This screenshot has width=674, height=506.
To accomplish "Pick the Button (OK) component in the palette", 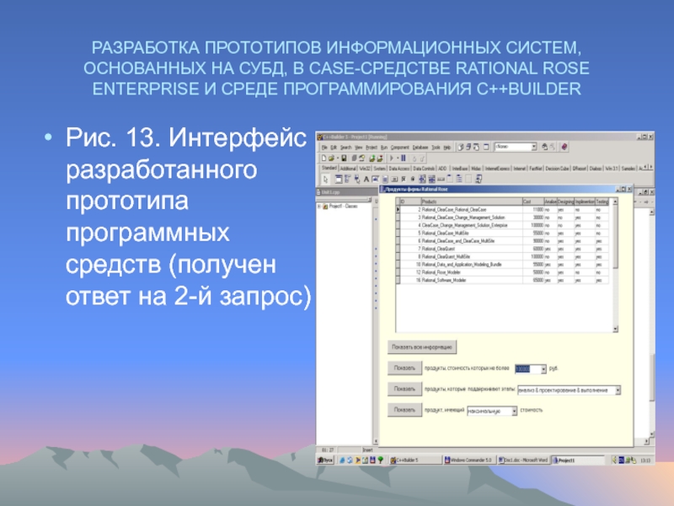I will click(x=394, y=179).
